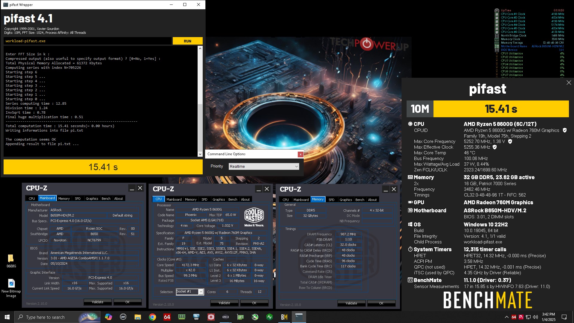The width and height of the screenshot is (574, 323).
Task: Click the Default string field in CPU-Z Mainboard
Action: [x=123, y=215]
